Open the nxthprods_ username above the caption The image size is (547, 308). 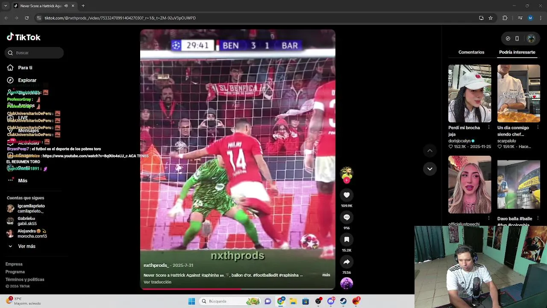(x=156, y=265)
